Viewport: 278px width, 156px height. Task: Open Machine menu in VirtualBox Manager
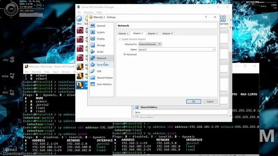89,13
